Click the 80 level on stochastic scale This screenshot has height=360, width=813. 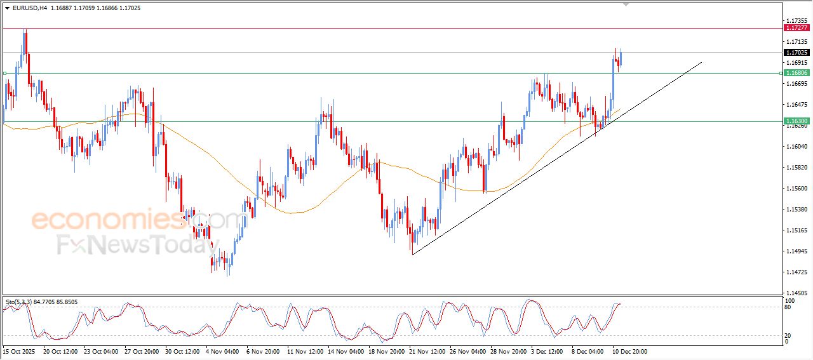tap(789, 307)
